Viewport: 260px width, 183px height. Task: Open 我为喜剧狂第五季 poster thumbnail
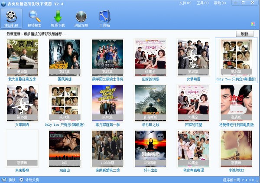click(23, 57)
